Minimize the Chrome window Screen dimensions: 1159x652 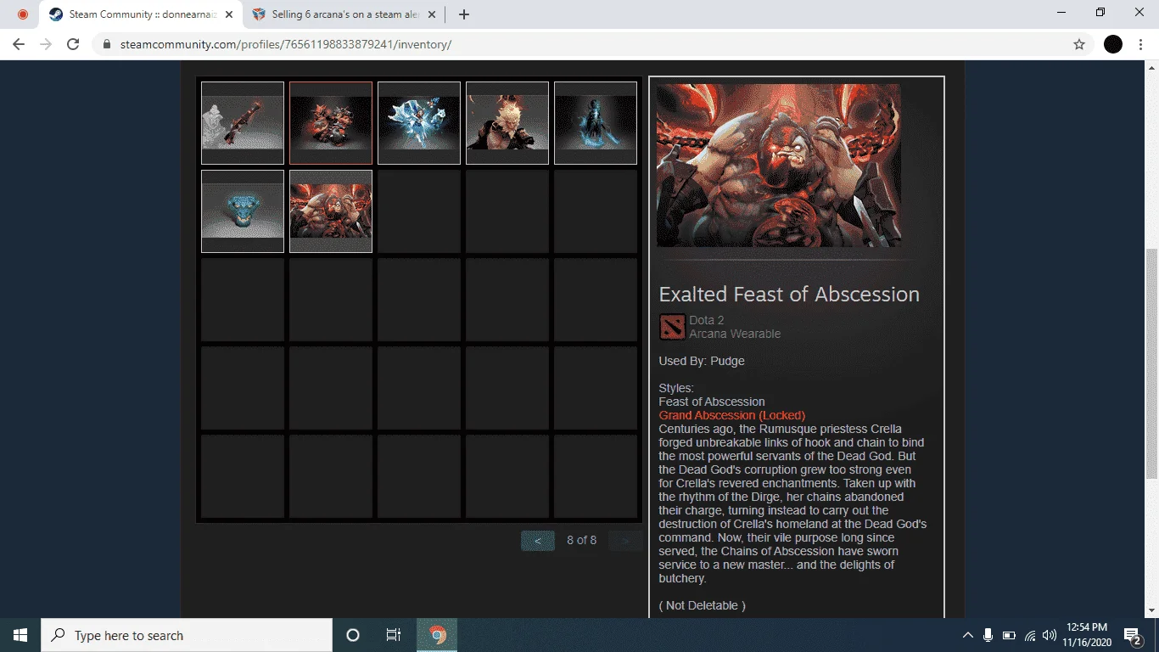click(1061, 12)
